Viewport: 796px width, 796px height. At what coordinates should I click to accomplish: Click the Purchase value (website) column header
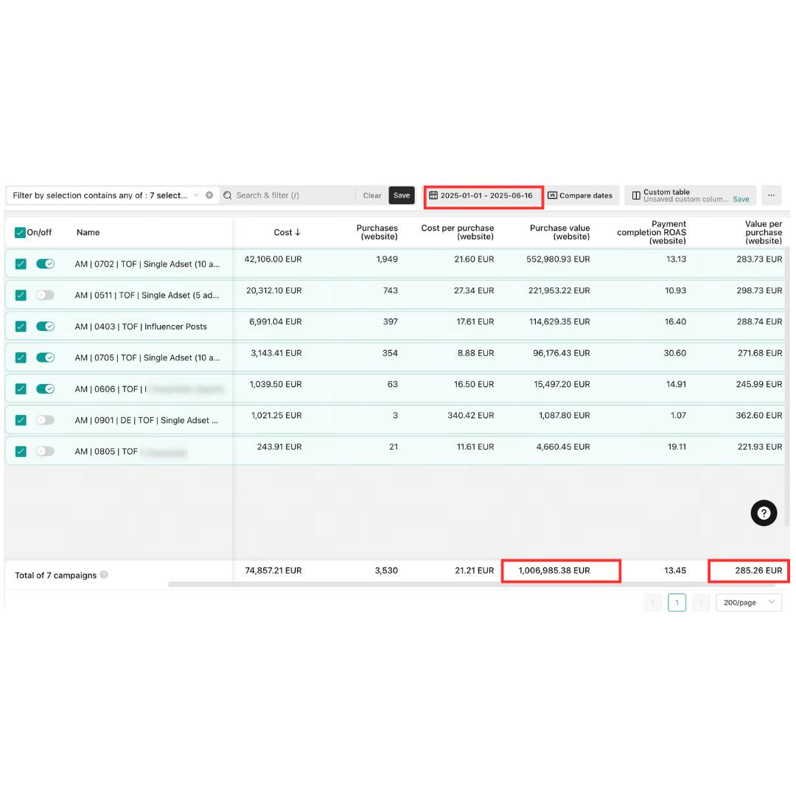[559, 232]
